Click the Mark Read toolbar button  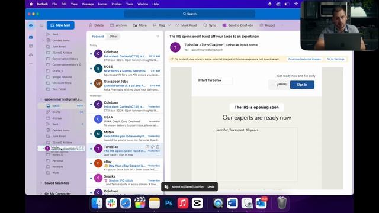pyautogui.click(x=186, y=25)
